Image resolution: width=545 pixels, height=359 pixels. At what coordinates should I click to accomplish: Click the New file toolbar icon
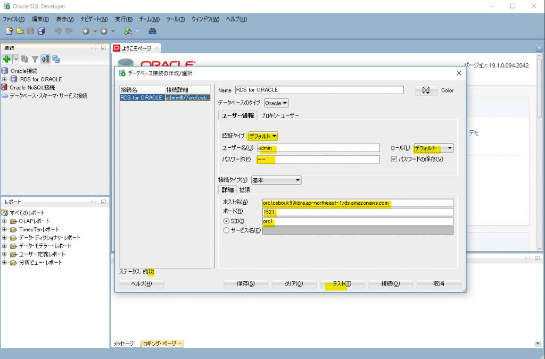click(9, 31)
